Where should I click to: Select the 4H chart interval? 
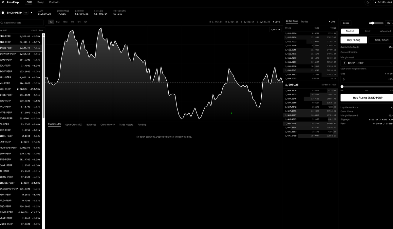(x=79, y=22)
